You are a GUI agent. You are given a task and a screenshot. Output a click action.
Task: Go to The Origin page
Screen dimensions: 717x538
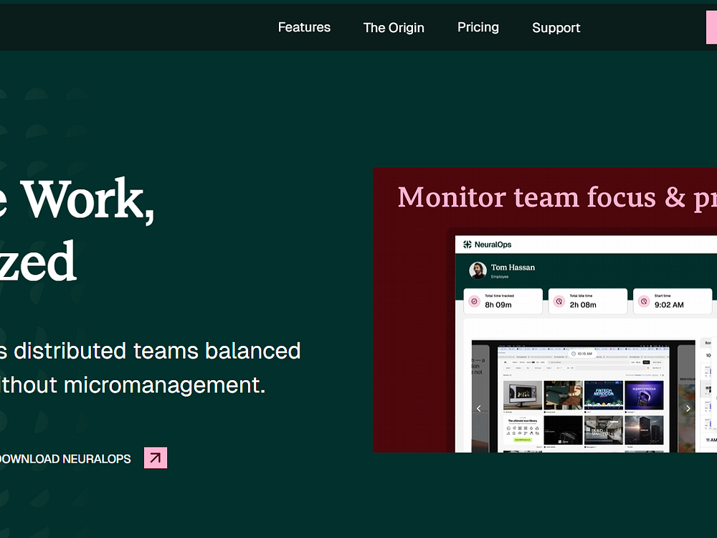pyautogui.click(x=394, y=28)
